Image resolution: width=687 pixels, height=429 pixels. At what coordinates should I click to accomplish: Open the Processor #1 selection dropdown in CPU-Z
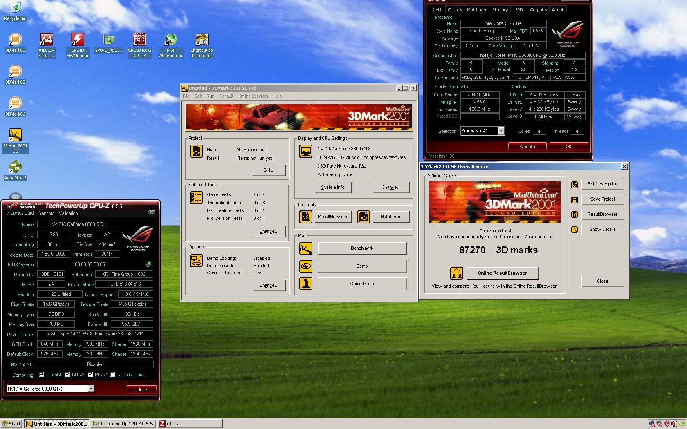click(x=501, y=131)
